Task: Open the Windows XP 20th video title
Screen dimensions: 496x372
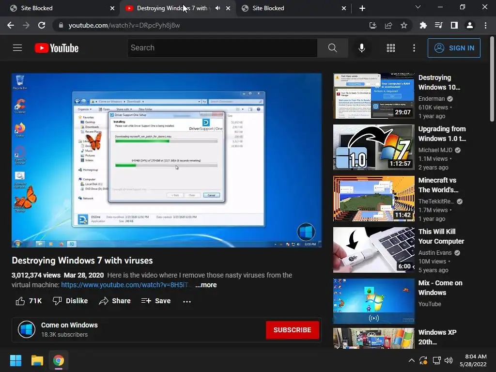Action: [x=437, y=337]
